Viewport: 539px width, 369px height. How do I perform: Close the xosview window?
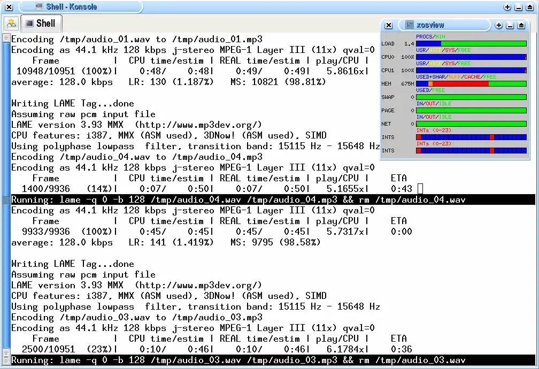click(388, 25)
